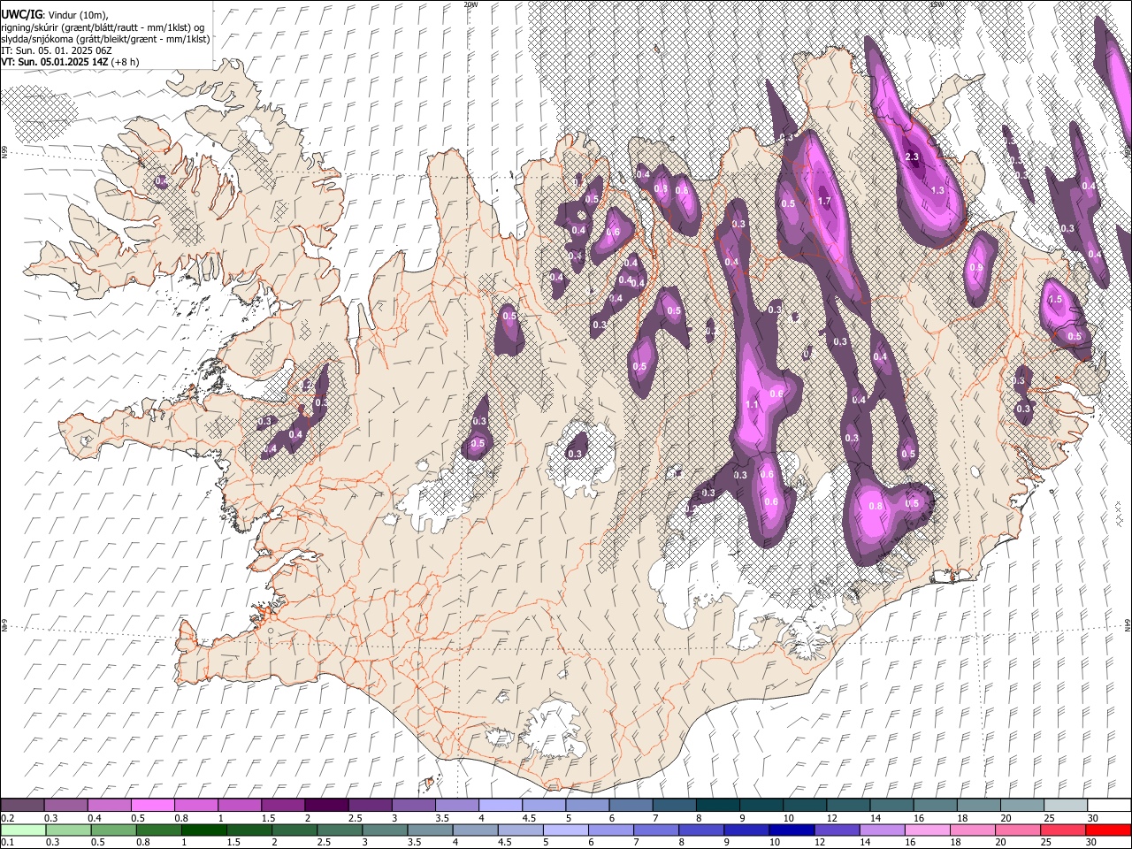Screen dimensions: 1132x849
Task: Click the gray-teal 18 snowfall swatch
Action: coord(977,806)
